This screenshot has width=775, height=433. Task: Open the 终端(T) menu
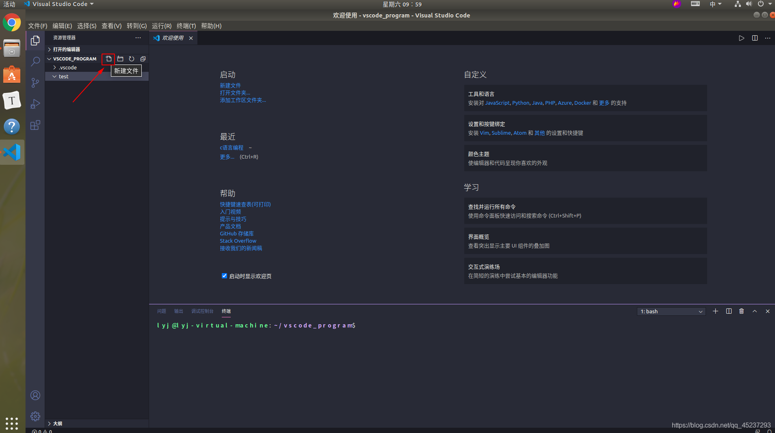(186, 26)
